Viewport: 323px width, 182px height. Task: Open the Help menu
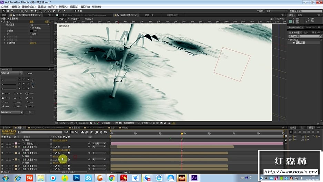(97, 7)
